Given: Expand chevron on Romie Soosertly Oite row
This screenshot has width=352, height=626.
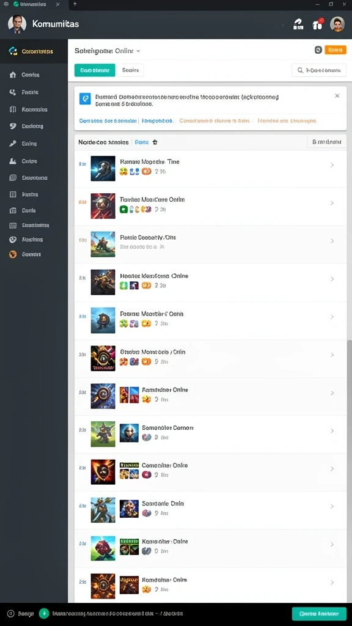Looking at the screenshot, I should pos(332,241).
